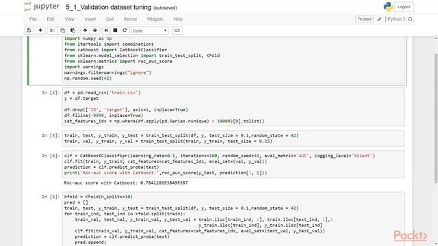Restart the kernel icon
This screenshot has height=246, width=438.
pos(125,30)
